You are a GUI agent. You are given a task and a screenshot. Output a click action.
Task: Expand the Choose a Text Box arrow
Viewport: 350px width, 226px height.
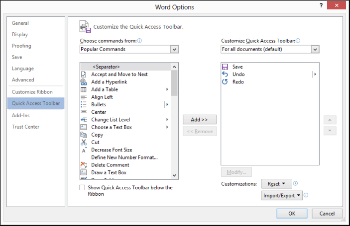pos(167,127)
